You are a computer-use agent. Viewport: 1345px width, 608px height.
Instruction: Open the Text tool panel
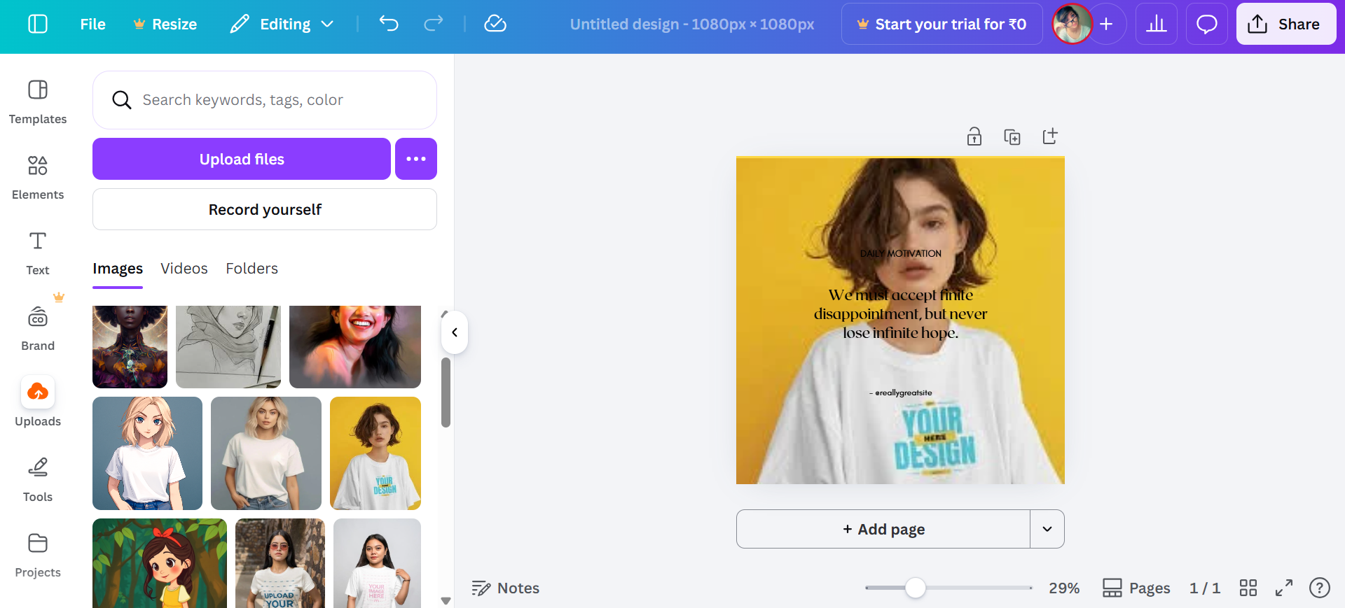point(38,253)
